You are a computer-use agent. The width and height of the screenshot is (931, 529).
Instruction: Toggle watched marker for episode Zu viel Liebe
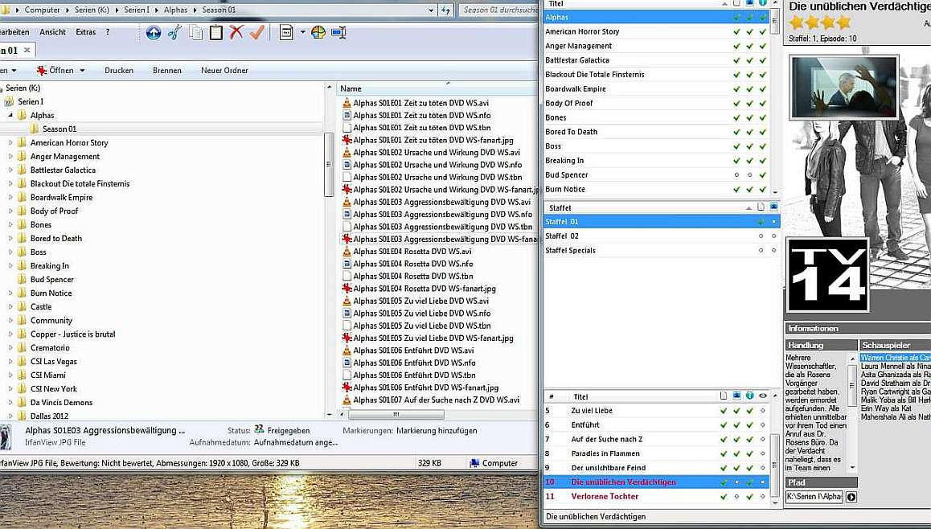[763, 411]
